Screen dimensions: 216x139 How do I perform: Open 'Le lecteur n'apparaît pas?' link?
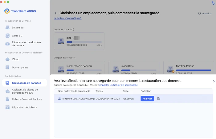(68, 18)
